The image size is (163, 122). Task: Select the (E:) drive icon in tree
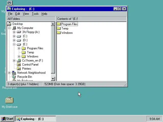[19, 44]
